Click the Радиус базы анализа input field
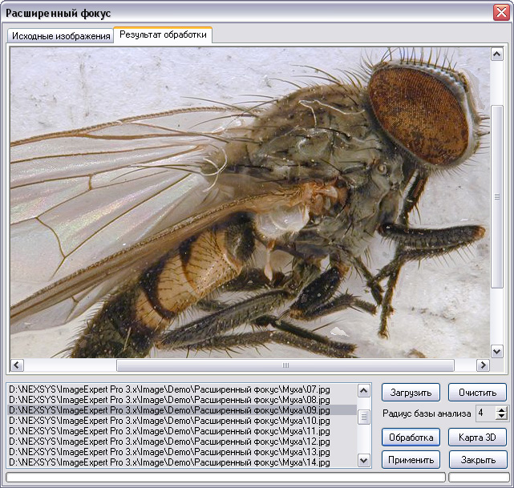 [x=485, y=413]
